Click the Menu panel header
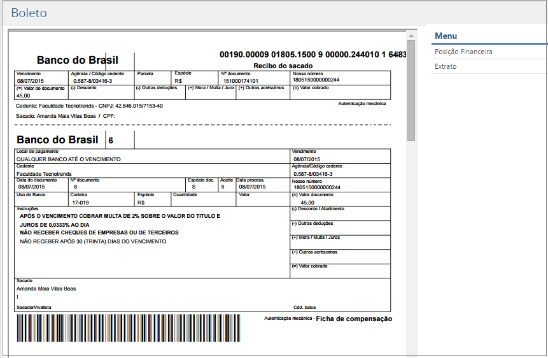548x358 pixels. (x=446, y=36)
